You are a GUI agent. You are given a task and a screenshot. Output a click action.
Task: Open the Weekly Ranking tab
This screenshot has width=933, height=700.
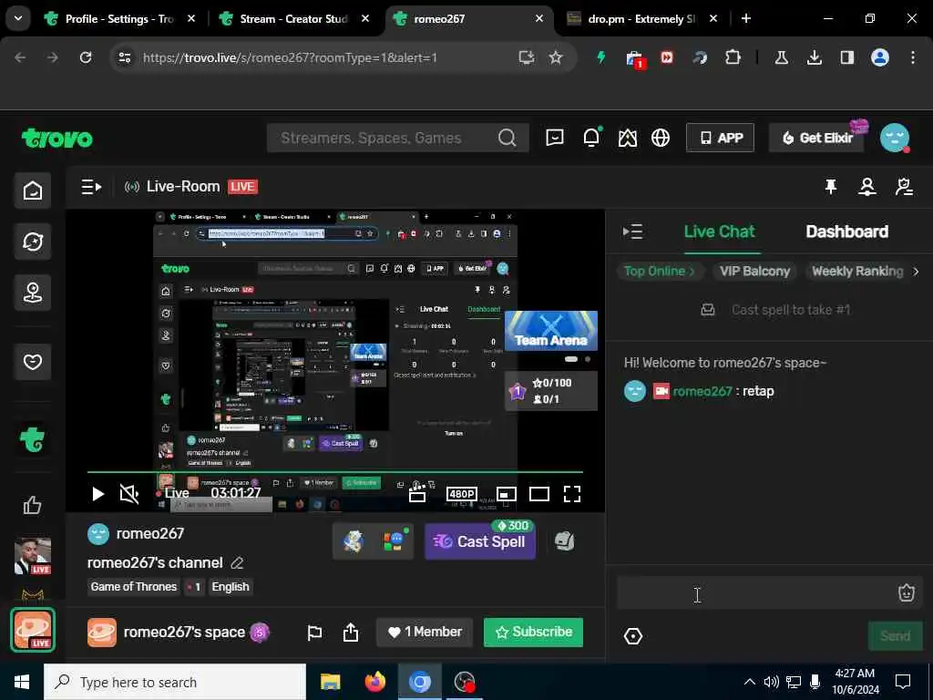[857, 272]
